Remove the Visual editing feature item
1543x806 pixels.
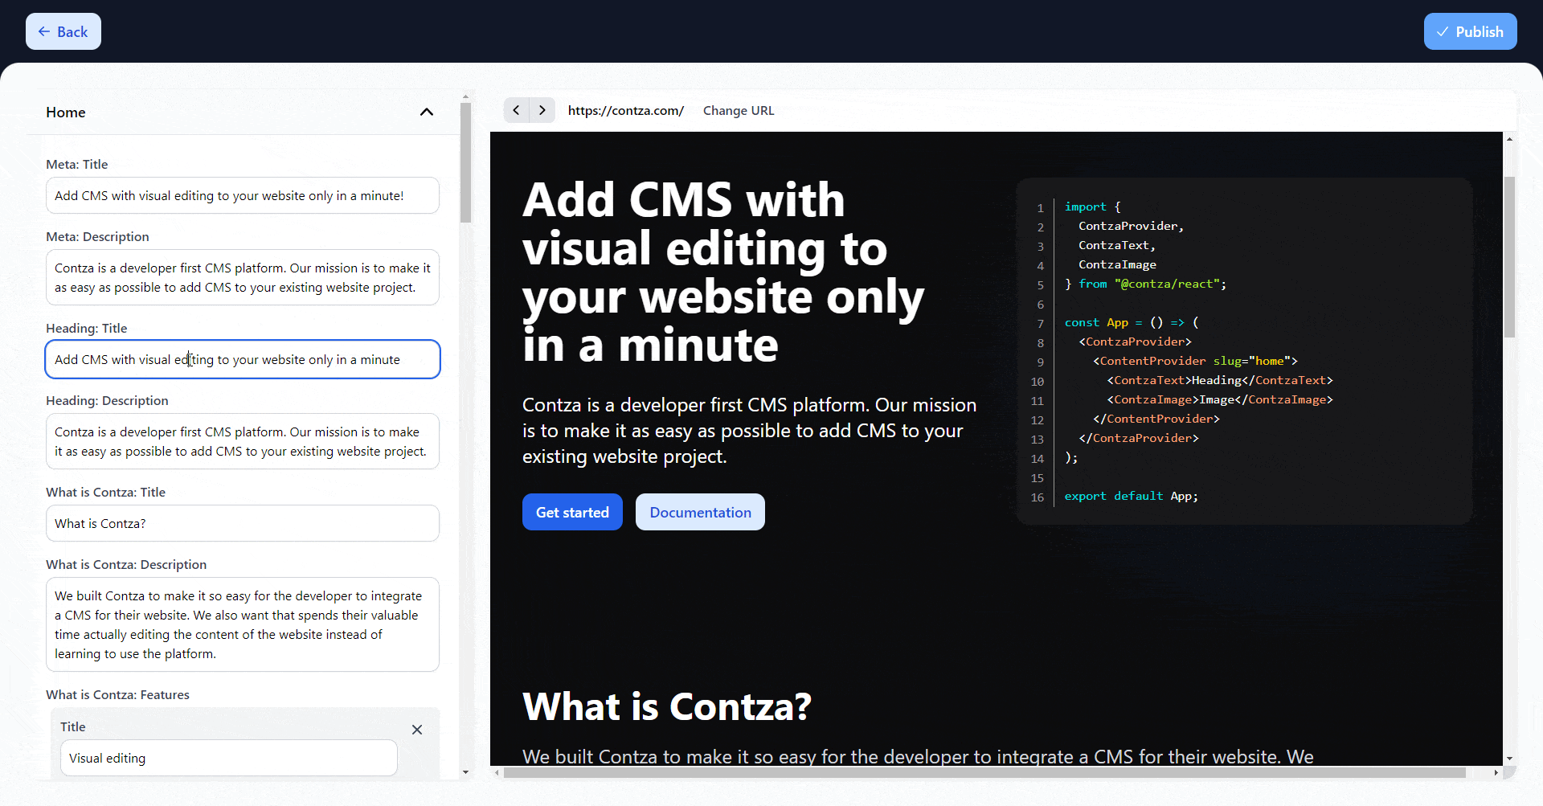pos(417,730)
